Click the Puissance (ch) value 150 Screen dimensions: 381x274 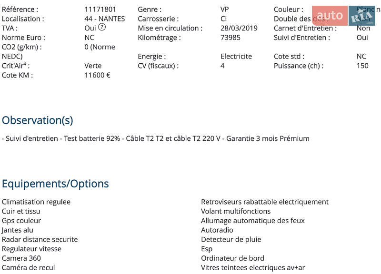coord(362,66)
